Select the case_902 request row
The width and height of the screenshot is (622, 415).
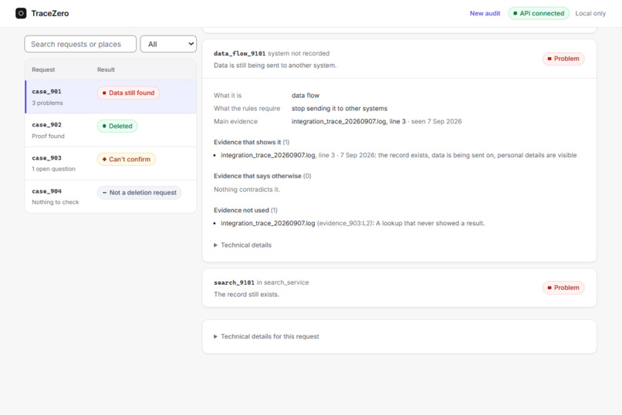pyautogui.click(x=110, y=130)
